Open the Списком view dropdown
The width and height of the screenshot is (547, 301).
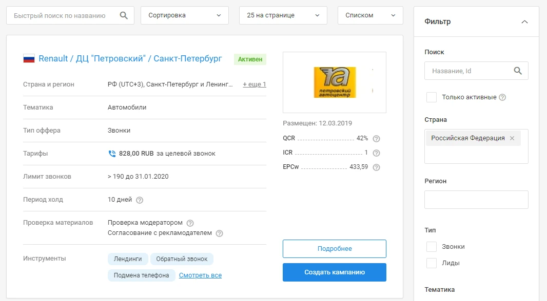point(370,15)
